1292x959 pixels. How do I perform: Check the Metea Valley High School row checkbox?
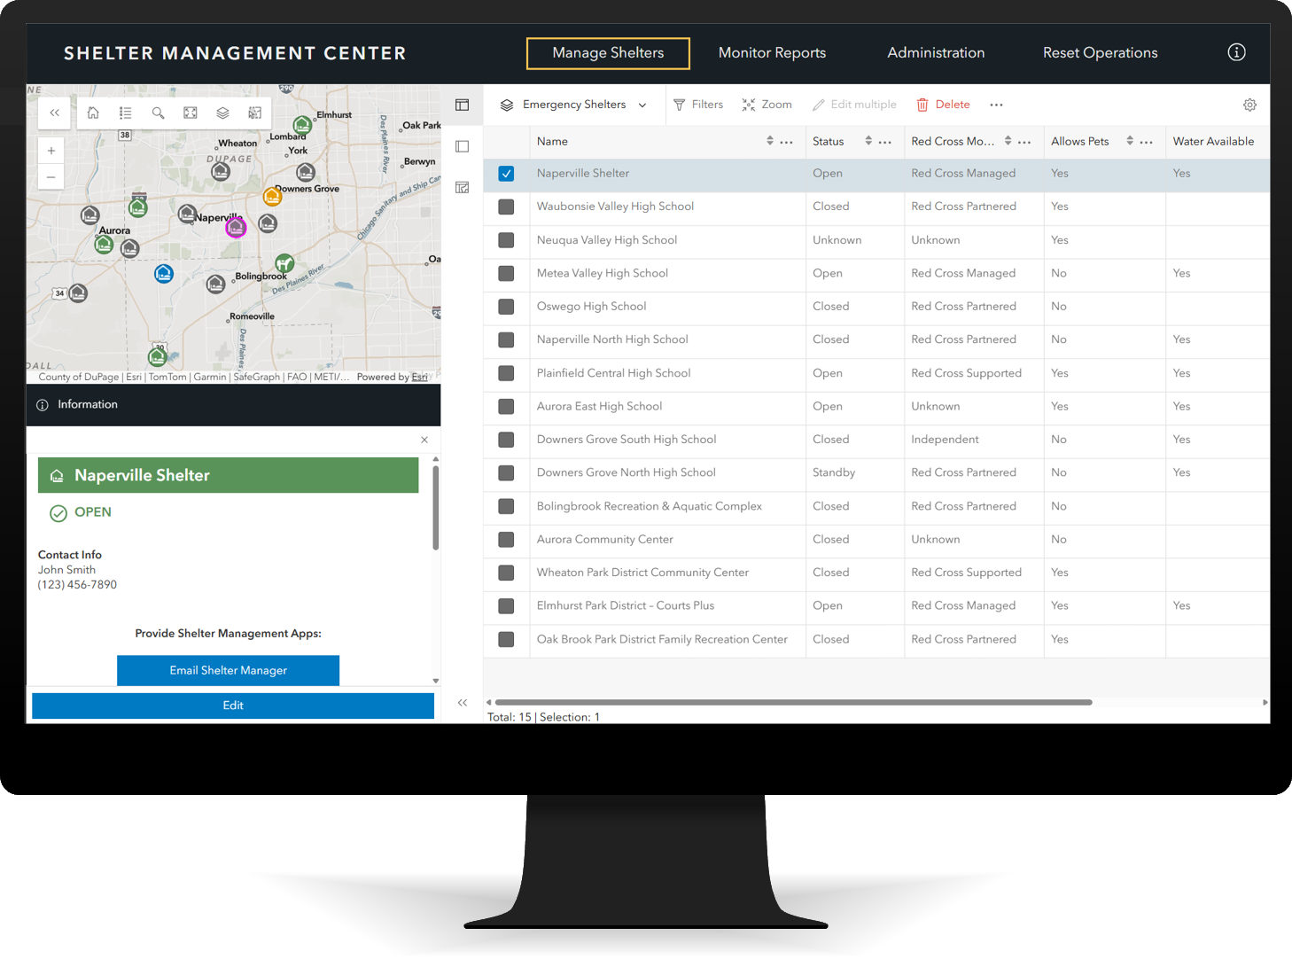(506, 275)
